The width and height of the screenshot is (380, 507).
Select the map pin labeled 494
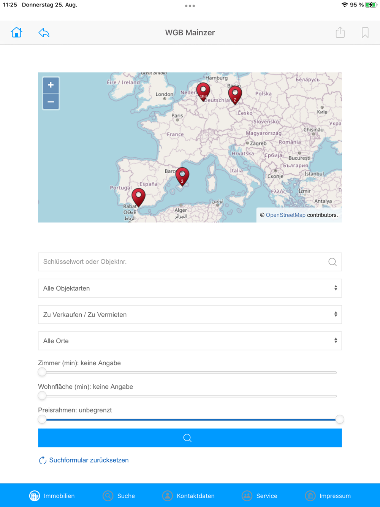pyautogui.click(x=203, y=92)
